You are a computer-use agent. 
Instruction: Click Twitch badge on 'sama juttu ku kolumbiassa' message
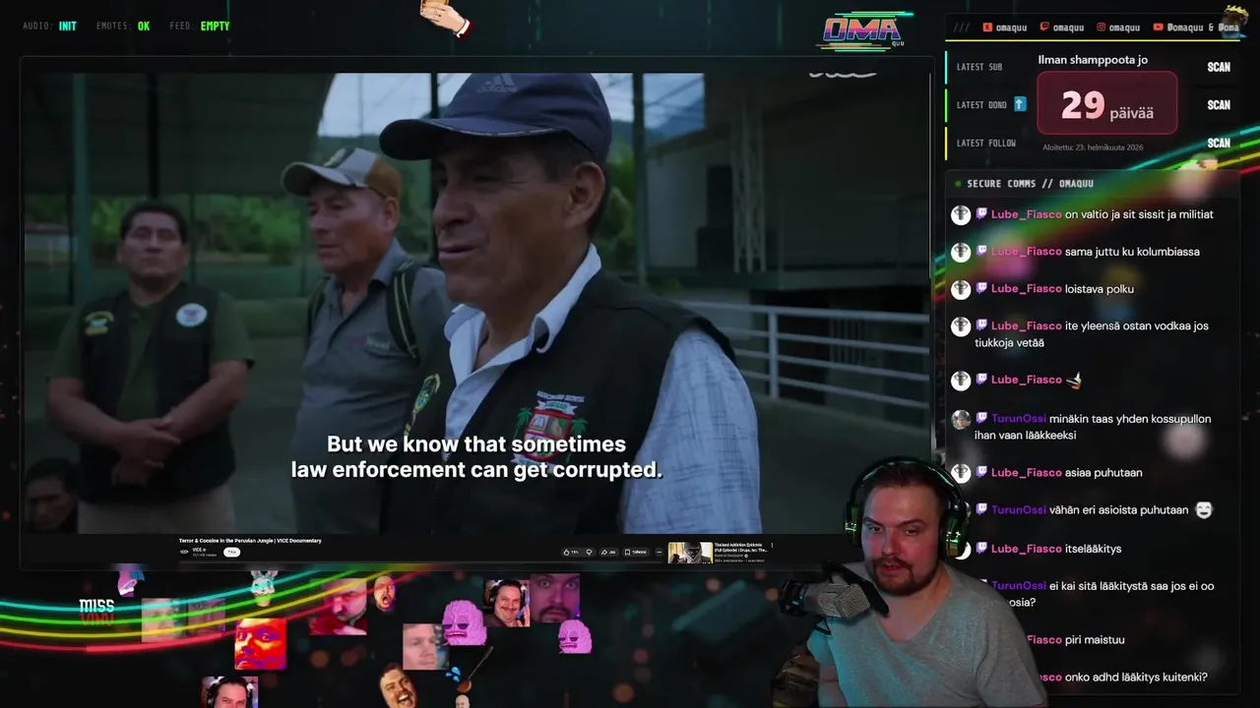(981, 251)
